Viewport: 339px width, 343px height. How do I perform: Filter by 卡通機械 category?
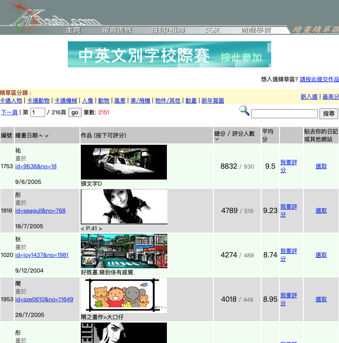(66, 100)
